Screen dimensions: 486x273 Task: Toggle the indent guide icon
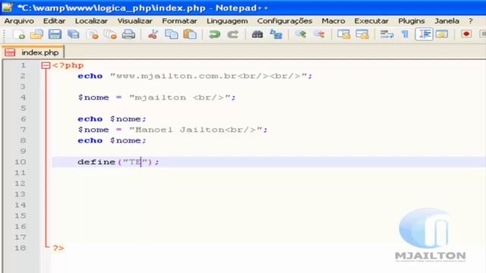[424, 34]
